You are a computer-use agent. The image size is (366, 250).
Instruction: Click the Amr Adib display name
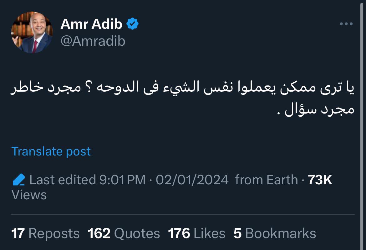tap(91, 24)
